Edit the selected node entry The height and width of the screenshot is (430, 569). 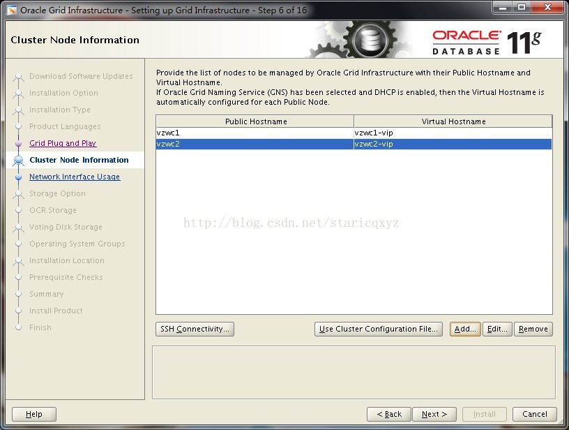click(497, 329)
